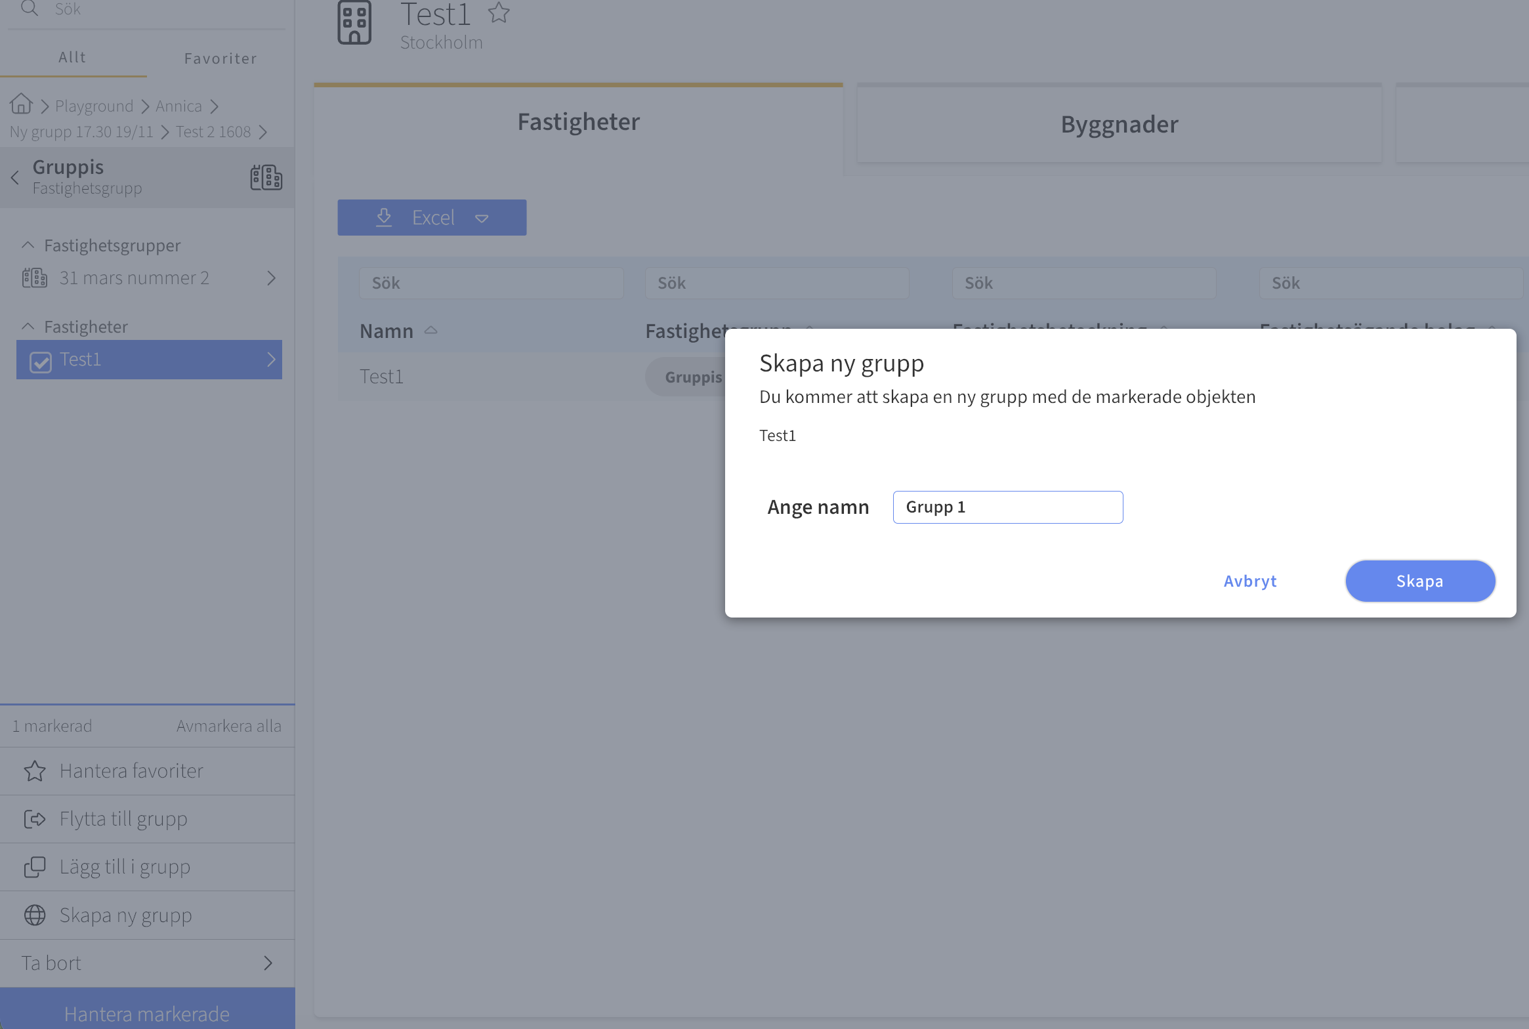
Task: Collapse the Fastigheter sidebar section
Action: 28,326
